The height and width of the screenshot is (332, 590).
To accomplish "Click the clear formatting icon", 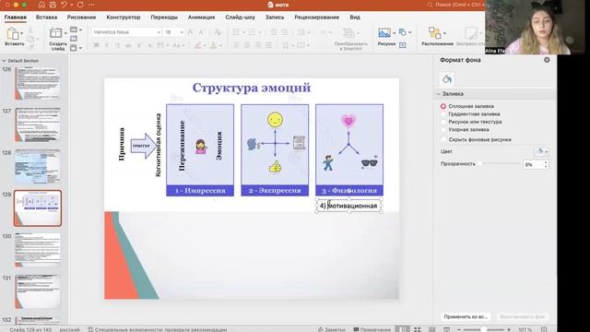I will pyautogui.click(x=218, y=32).
